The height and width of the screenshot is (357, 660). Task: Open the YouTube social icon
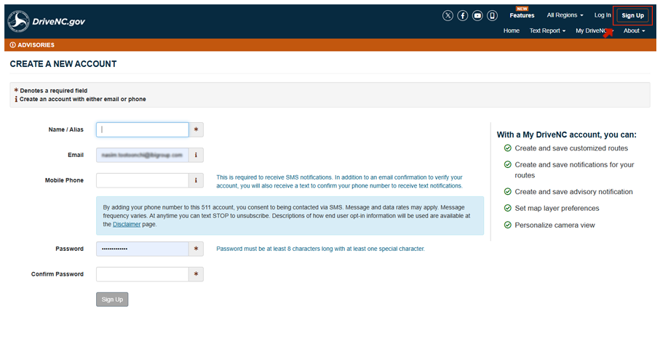coord(477,15)
